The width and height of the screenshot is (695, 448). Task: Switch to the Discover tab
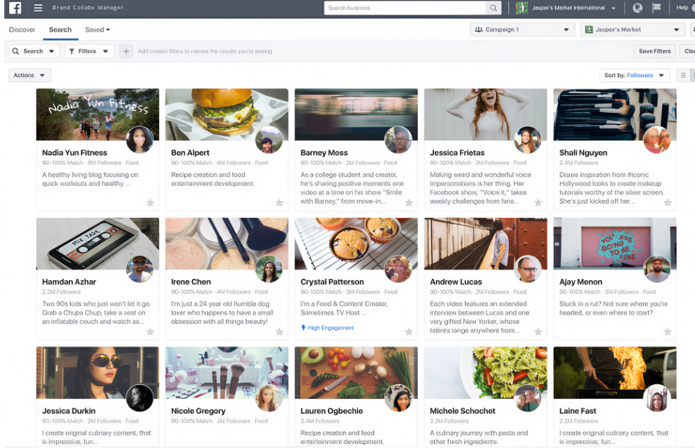(22, 30)
